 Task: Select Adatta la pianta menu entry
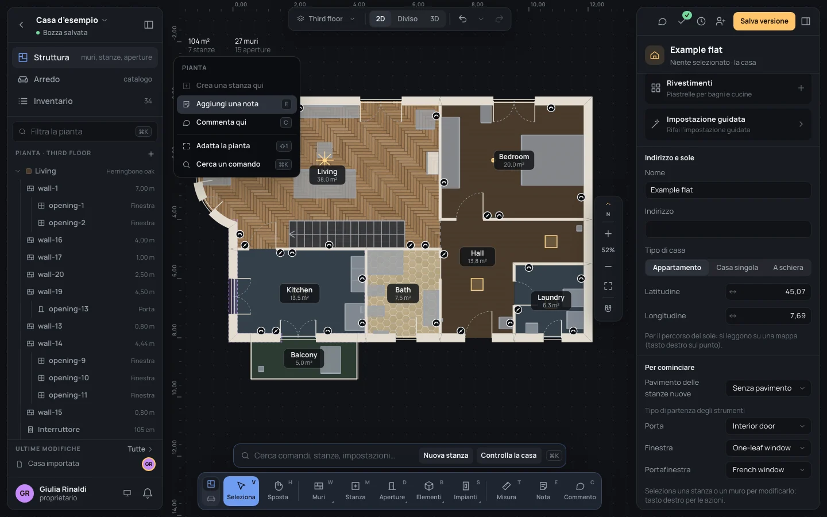click(x=237, y=146)
